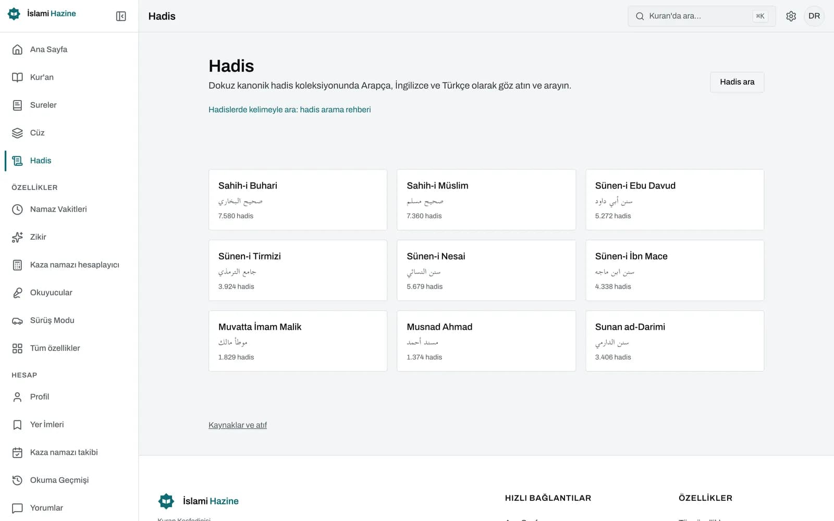Open the Sahih-i Buhari collection card
834x521 pixels.
[298, 200]
